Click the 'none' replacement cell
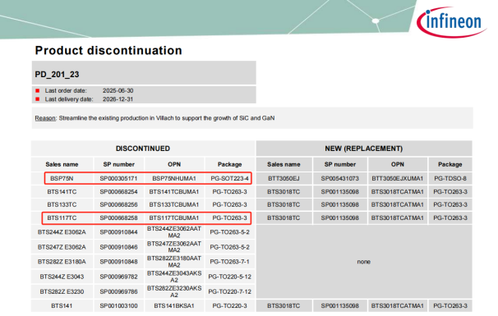The width and height of the screenshot is (498, 316). pyautogui.click(x=364, y=262)
